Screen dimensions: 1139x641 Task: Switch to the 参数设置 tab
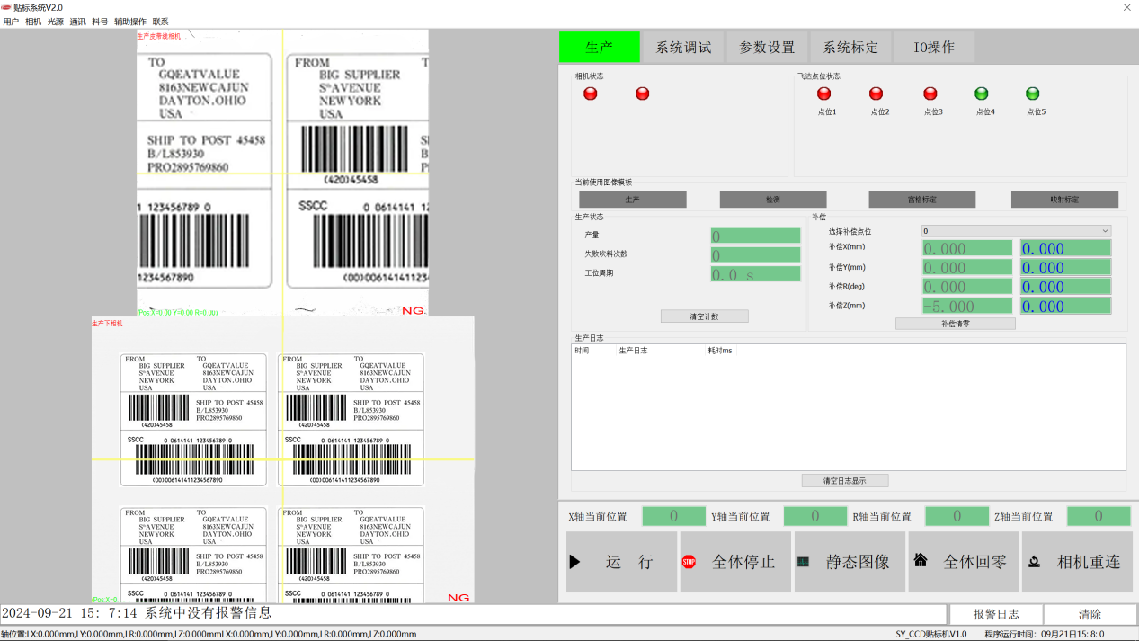tap(767, 48)
